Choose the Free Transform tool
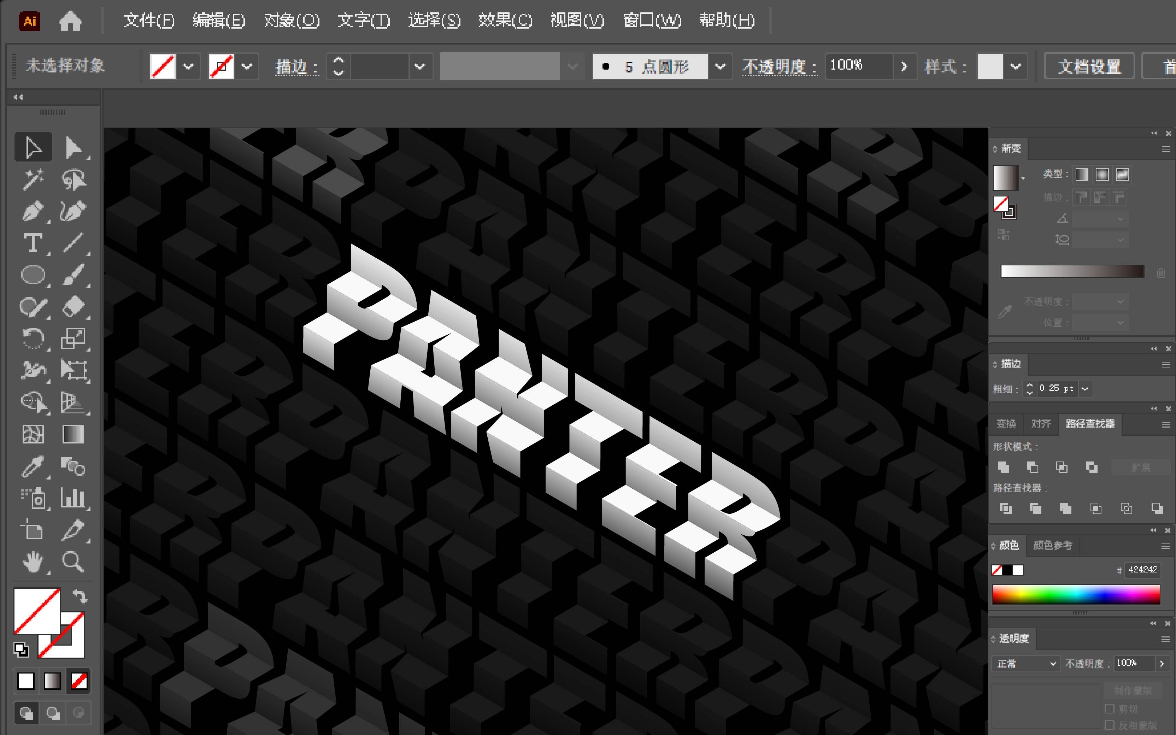1176x735 pixels. tap(73, 370)
